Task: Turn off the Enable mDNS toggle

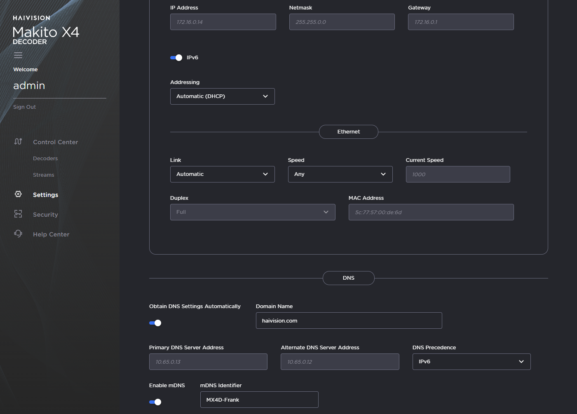Action: (155, 402)
